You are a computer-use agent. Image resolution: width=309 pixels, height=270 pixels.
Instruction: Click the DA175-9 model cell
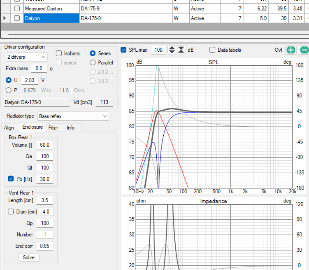[x=126, y=8]
